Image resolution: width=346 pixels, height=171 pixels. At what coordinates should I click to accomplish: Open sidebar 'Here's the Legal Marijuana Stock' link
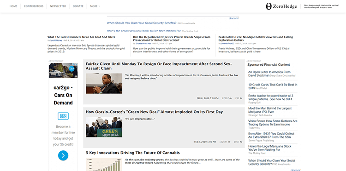pyautogui.click(x=270, y=148)
